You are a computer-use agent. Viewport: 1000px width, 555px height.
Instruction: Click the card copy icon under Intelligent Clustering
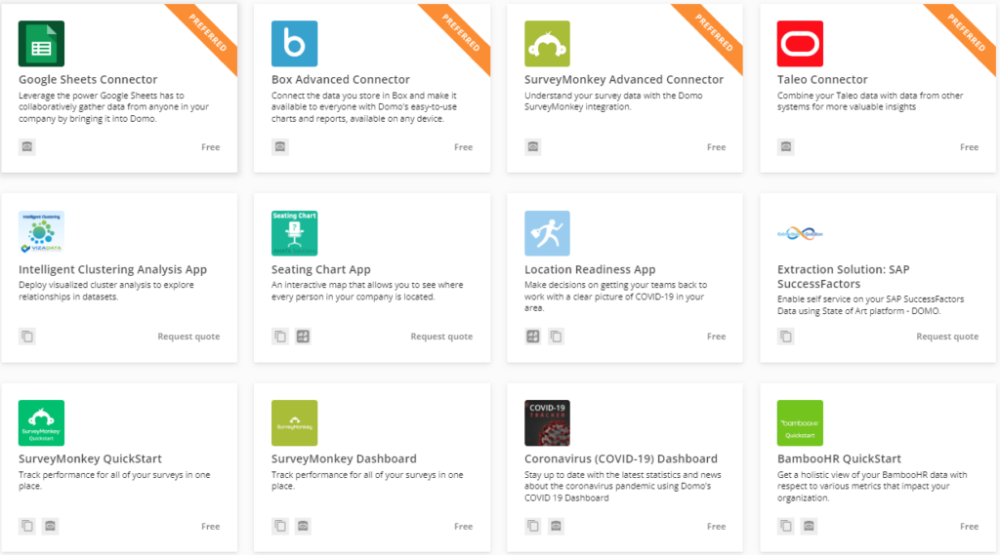tap(27, 337)
